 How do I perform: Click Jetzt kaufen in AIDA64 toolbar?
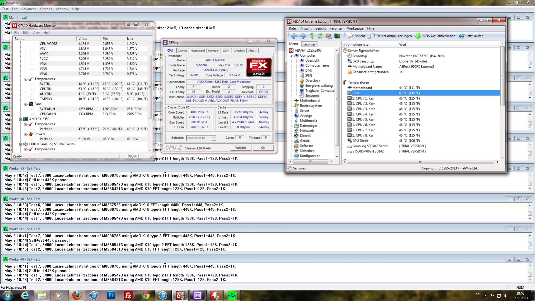coord(471,36)
